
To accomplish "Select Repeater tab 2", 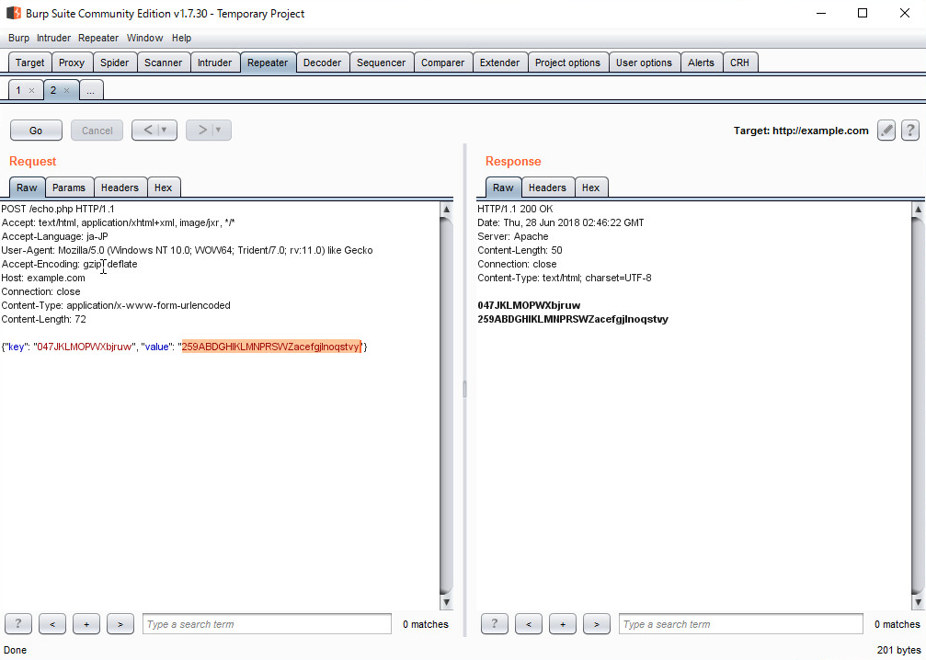I will [x=53, y=90].
